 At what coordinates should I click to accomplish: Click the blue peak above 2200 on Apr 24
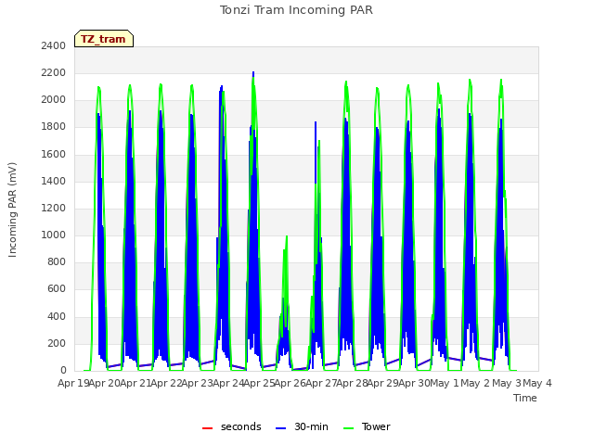(253, 74)
